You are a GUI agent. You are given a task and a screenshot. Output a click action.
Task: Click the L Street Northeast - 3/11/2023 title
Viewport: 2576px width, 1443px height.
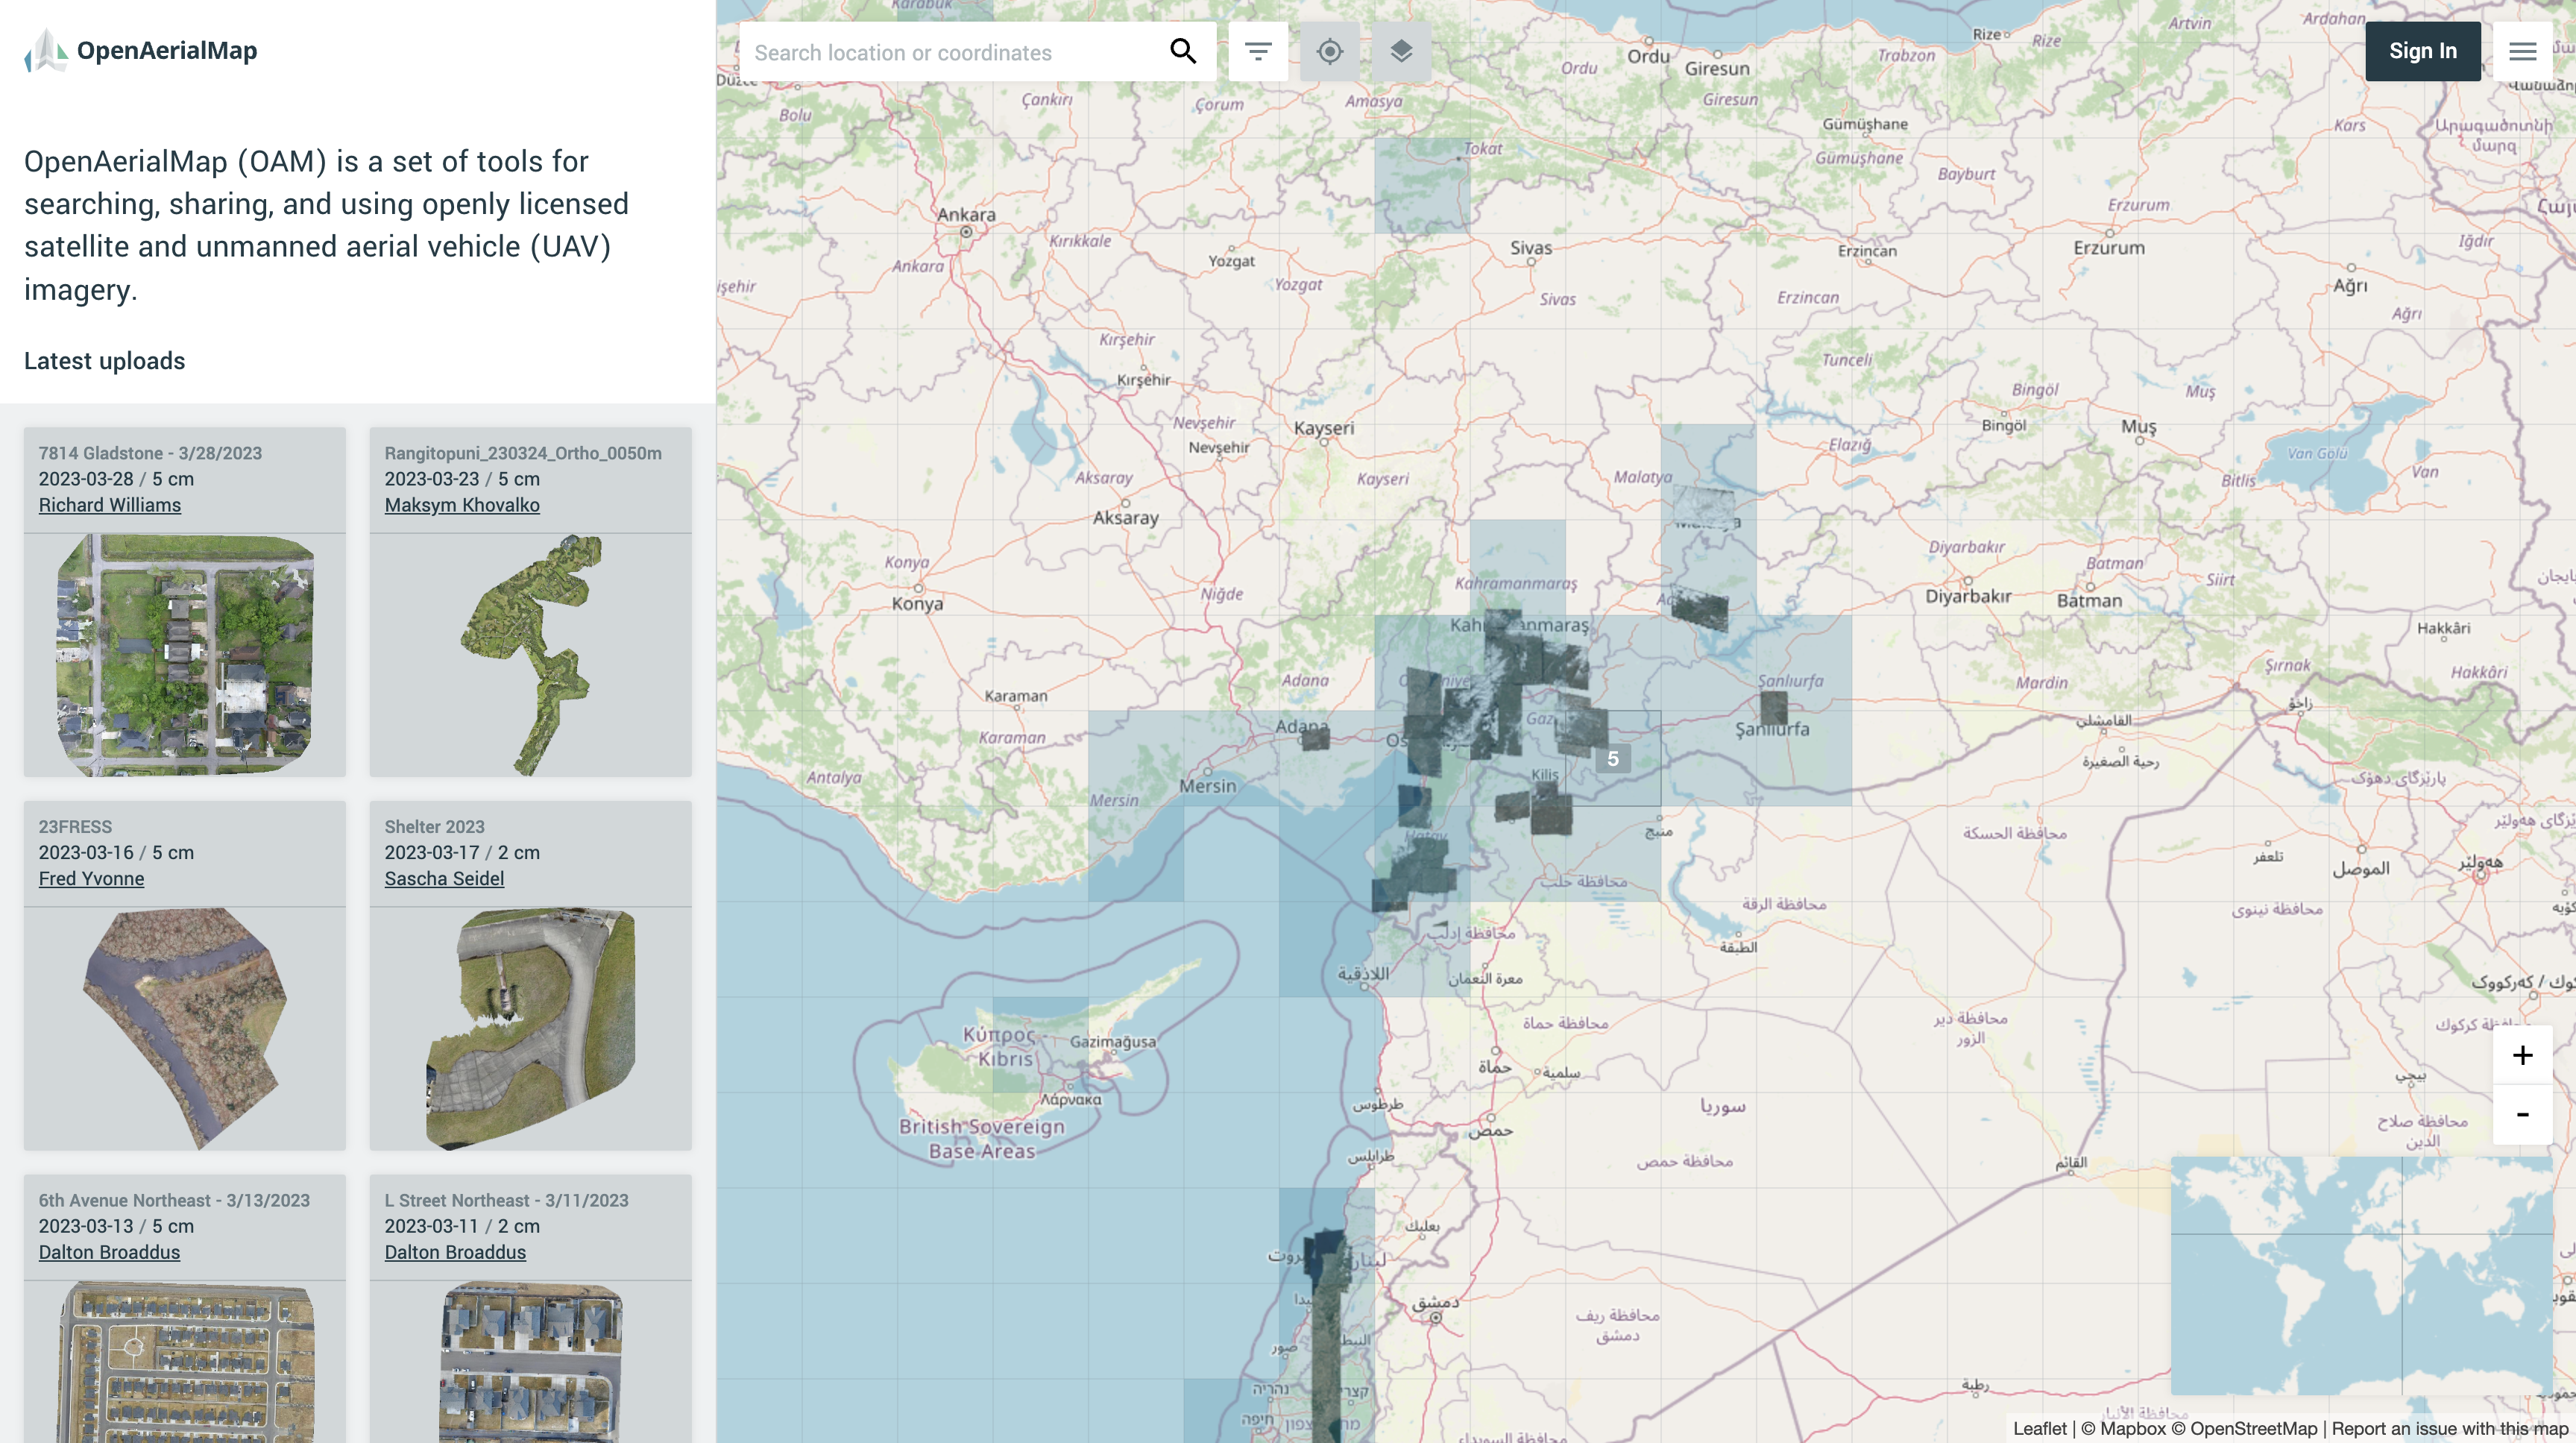[506, 1200]
